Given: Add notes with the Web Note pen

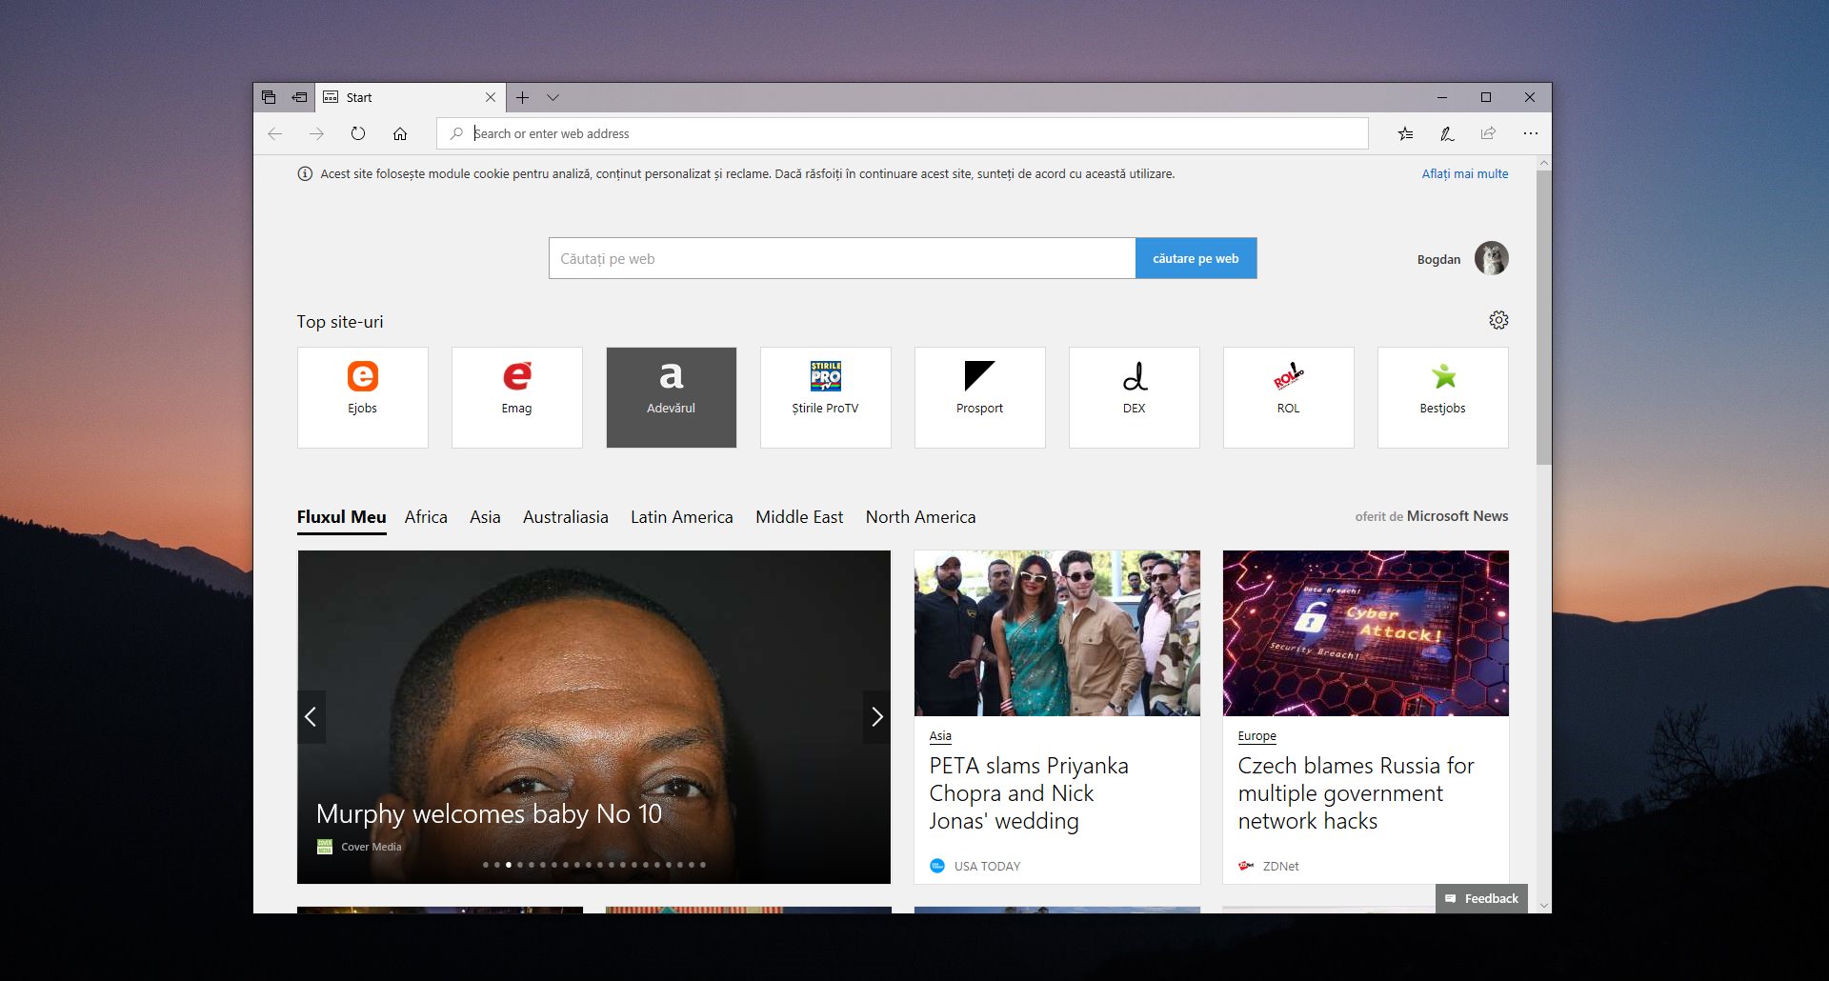Looking at the screenshot, I should (x=1447, y=133).
